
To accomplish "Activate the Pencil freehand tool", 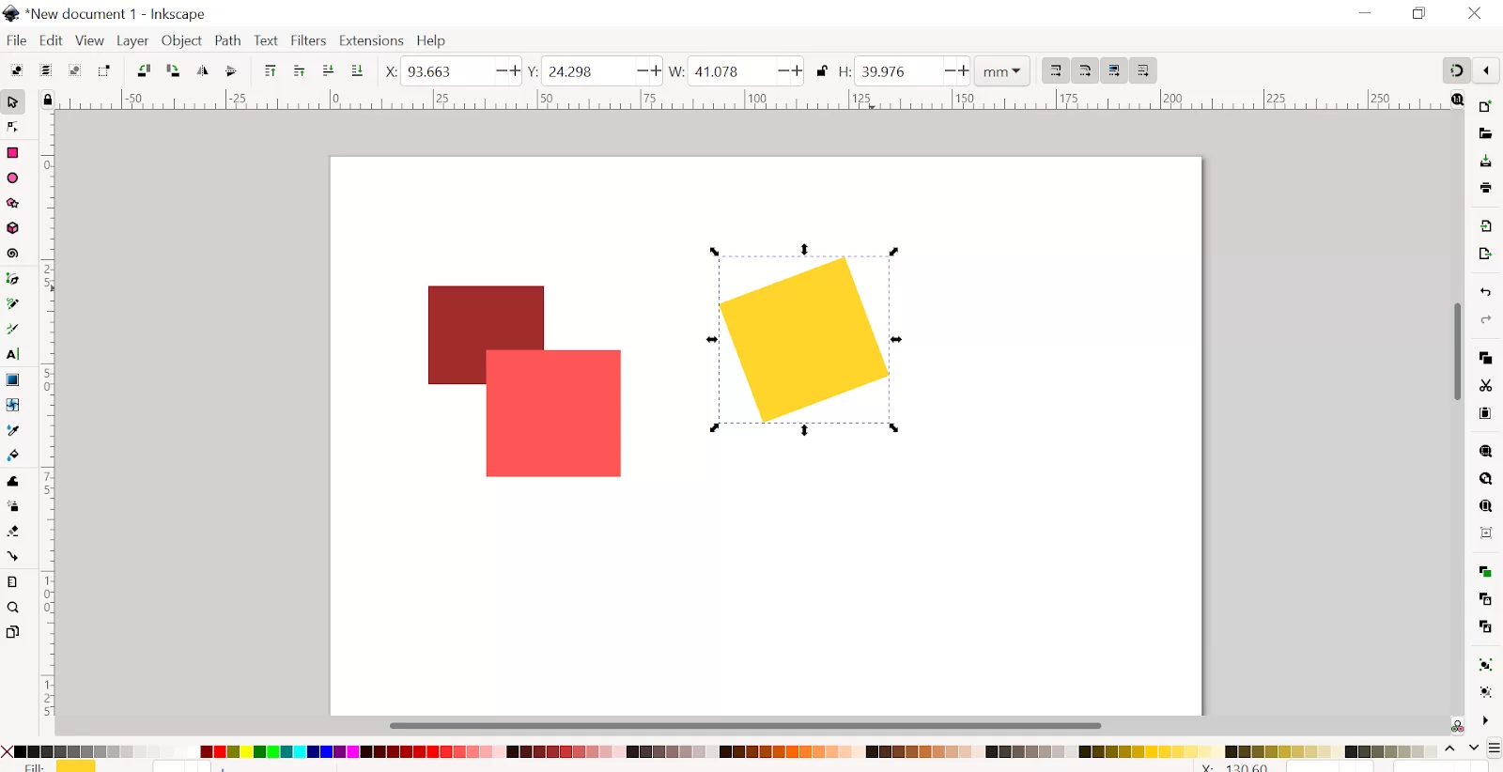I will [x=13, y=305].
